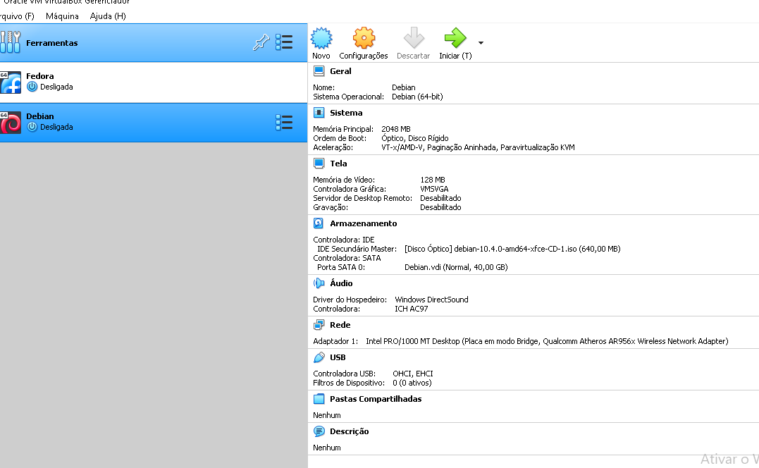
Task: Click the Debian power state icon
Action: point(32,127)
